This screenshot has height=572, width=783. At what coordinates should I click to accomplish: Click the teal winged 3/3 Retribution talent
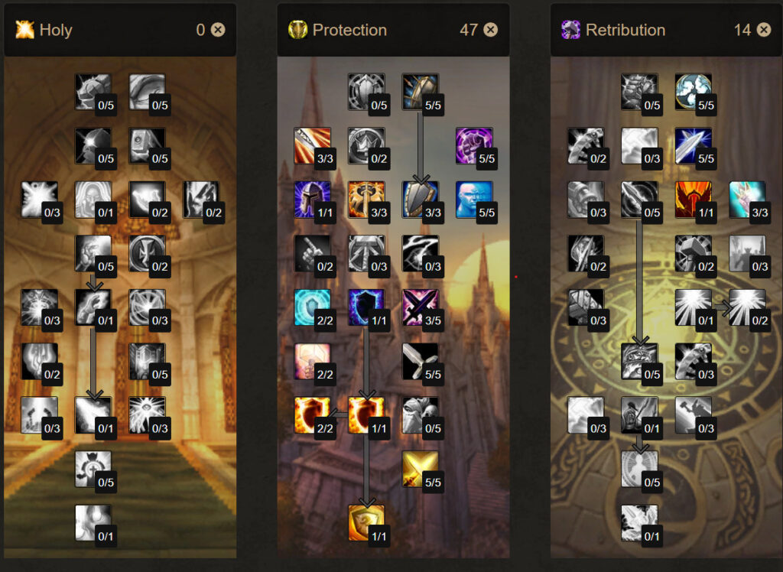coord(748,200)
